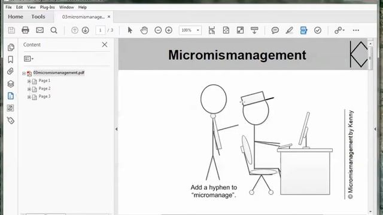Close the Content panel

tap(105, 45)
